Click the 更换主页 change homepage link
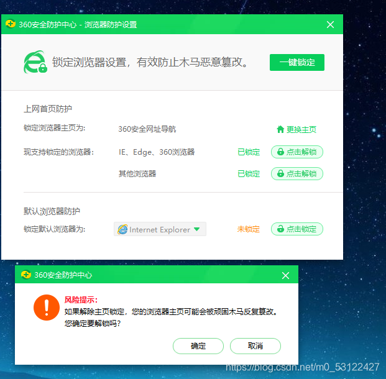386x379 pixels. (301, 129)
